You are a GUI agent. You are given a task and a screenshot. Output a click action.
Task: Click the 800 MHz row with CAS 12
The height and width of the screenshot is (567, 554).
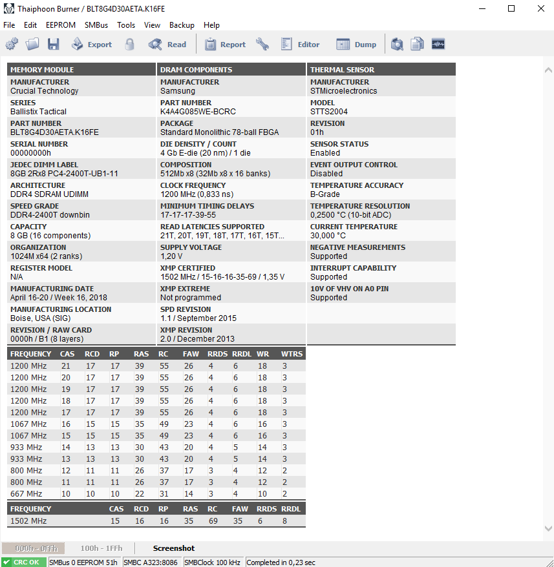pos(156,470)
